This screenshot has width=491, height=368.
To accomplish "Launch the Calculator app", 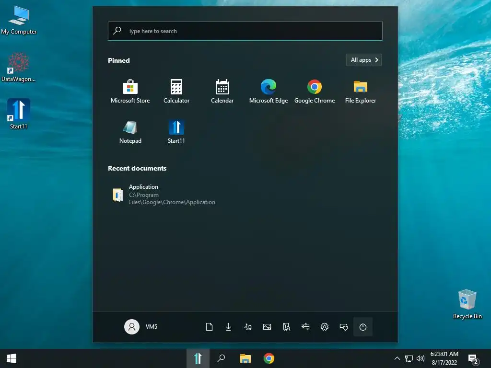I will point(176,91).
